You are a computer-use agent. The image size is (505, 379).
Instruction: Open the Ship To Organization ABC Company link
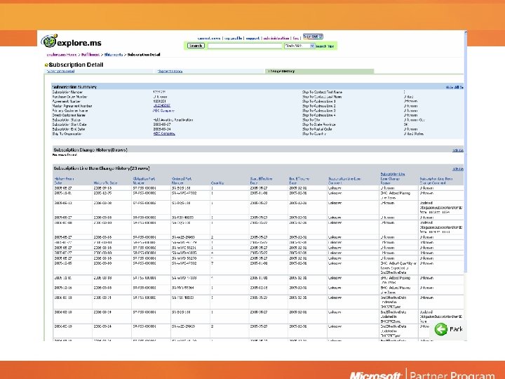click(x=164, y=133)
